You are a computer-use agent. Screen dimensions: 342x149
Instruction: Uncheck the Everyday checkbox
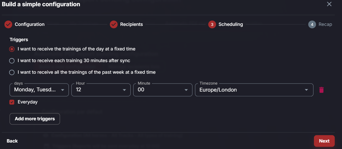[x=12, y=102]
